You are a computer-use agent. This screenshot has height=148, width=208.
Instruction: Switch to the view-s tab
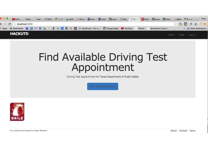click(x=38, y=19)
